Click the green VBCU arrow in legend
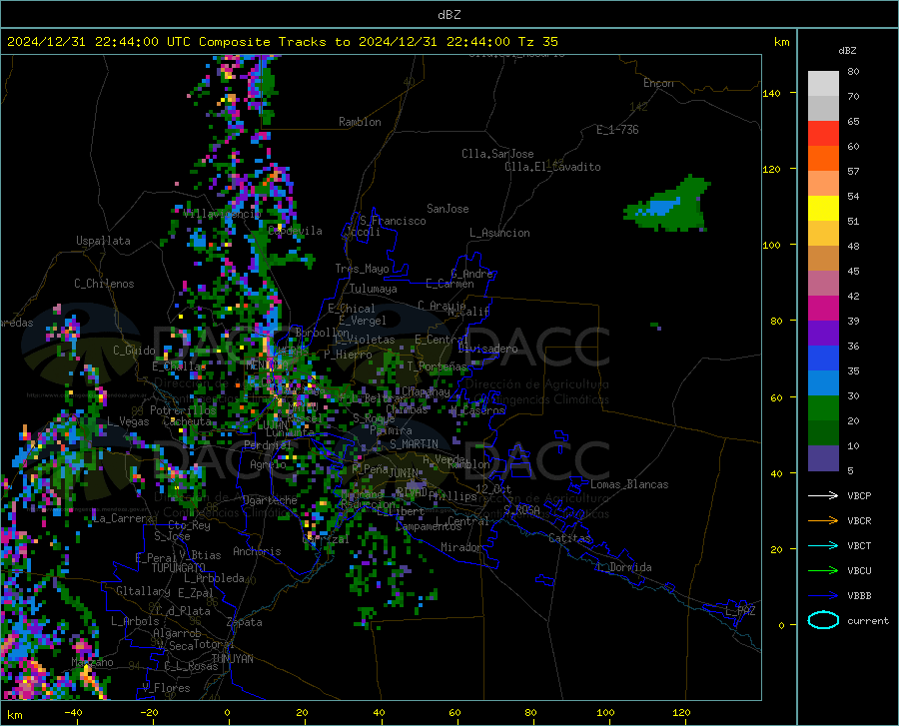The image size is (899, 726). [x=823, y=571]
